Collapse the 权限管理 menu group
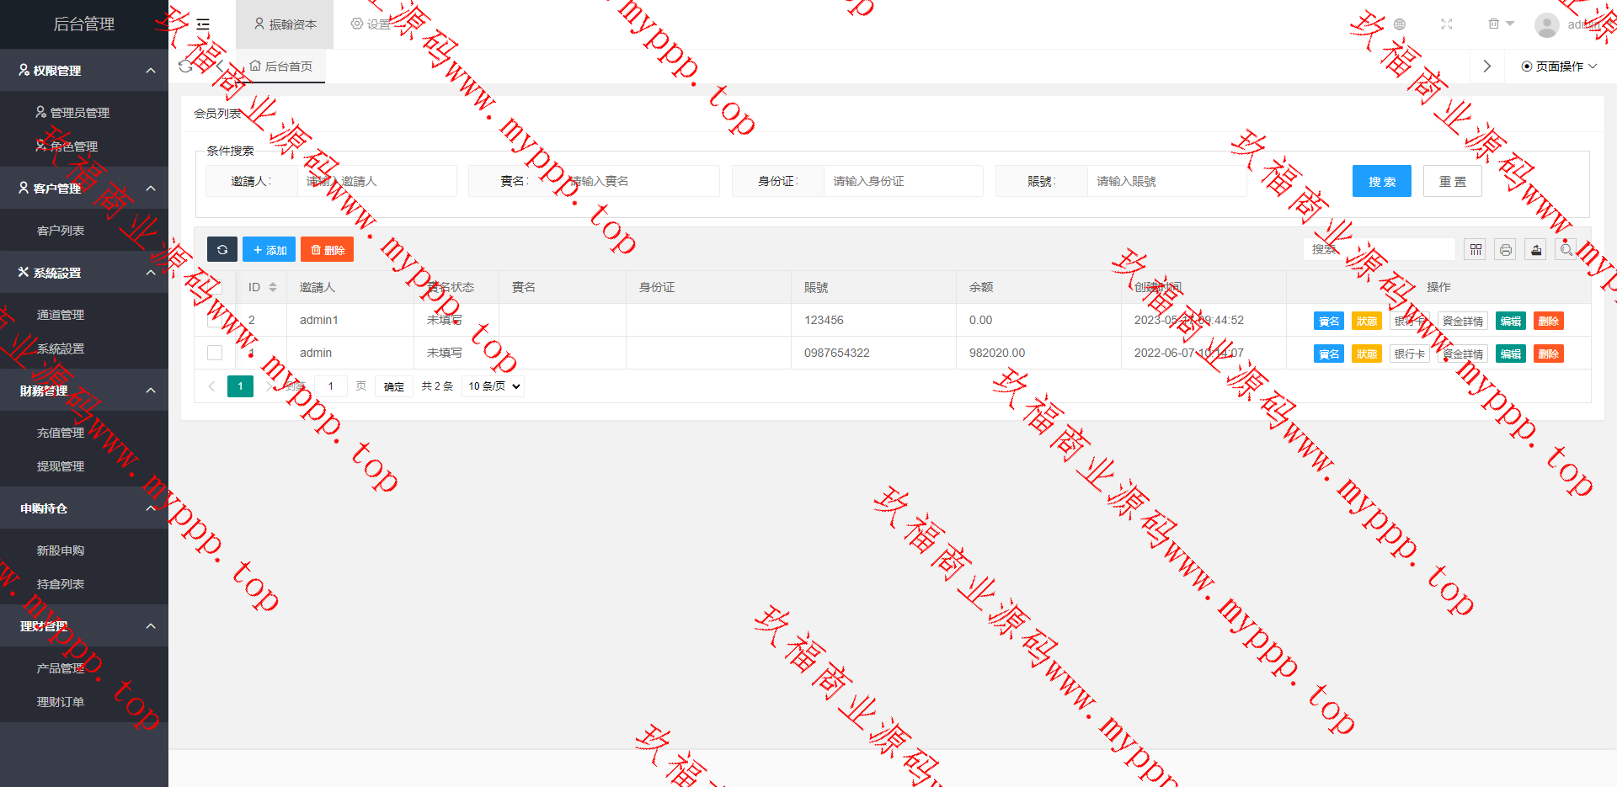Image resolution: width=1617 pixels, height=787 pixels. pos(84,70)
